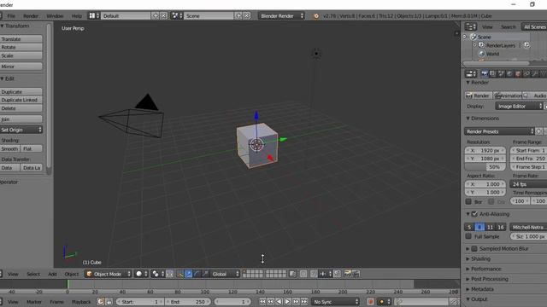Delete the Default screen layout with X icon
Image resolution: width=547 pixels, height=307 pixels.
tap(163, 16)
